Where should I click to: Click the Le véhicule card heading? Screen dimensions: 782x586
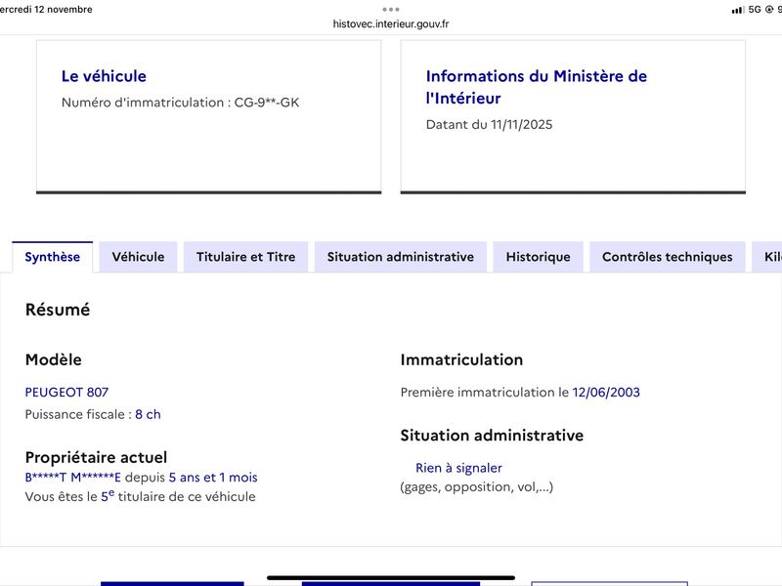pos(104,76)
